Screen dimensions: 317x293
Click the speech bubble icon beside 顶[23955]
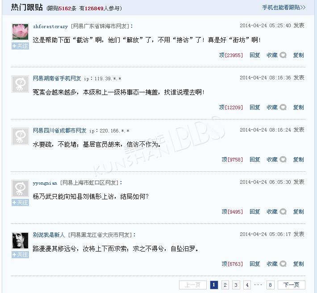tap(283, 55)
